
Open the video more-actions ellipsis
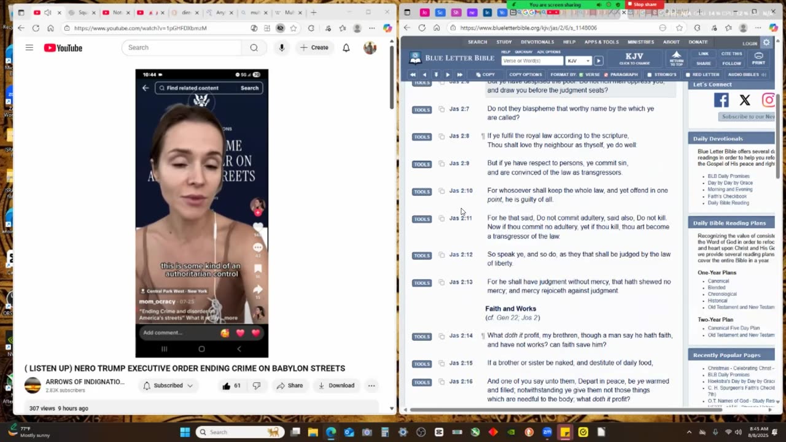click(x=372, y=386)
